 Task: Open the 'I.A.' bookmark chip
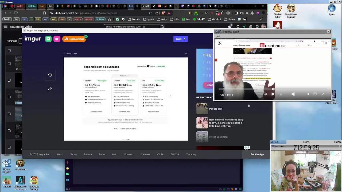[x=38, y=19]
